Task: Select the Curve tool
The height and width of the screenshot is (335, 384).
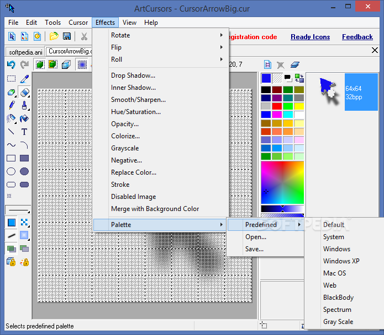Action: click(x=11, y=145)
